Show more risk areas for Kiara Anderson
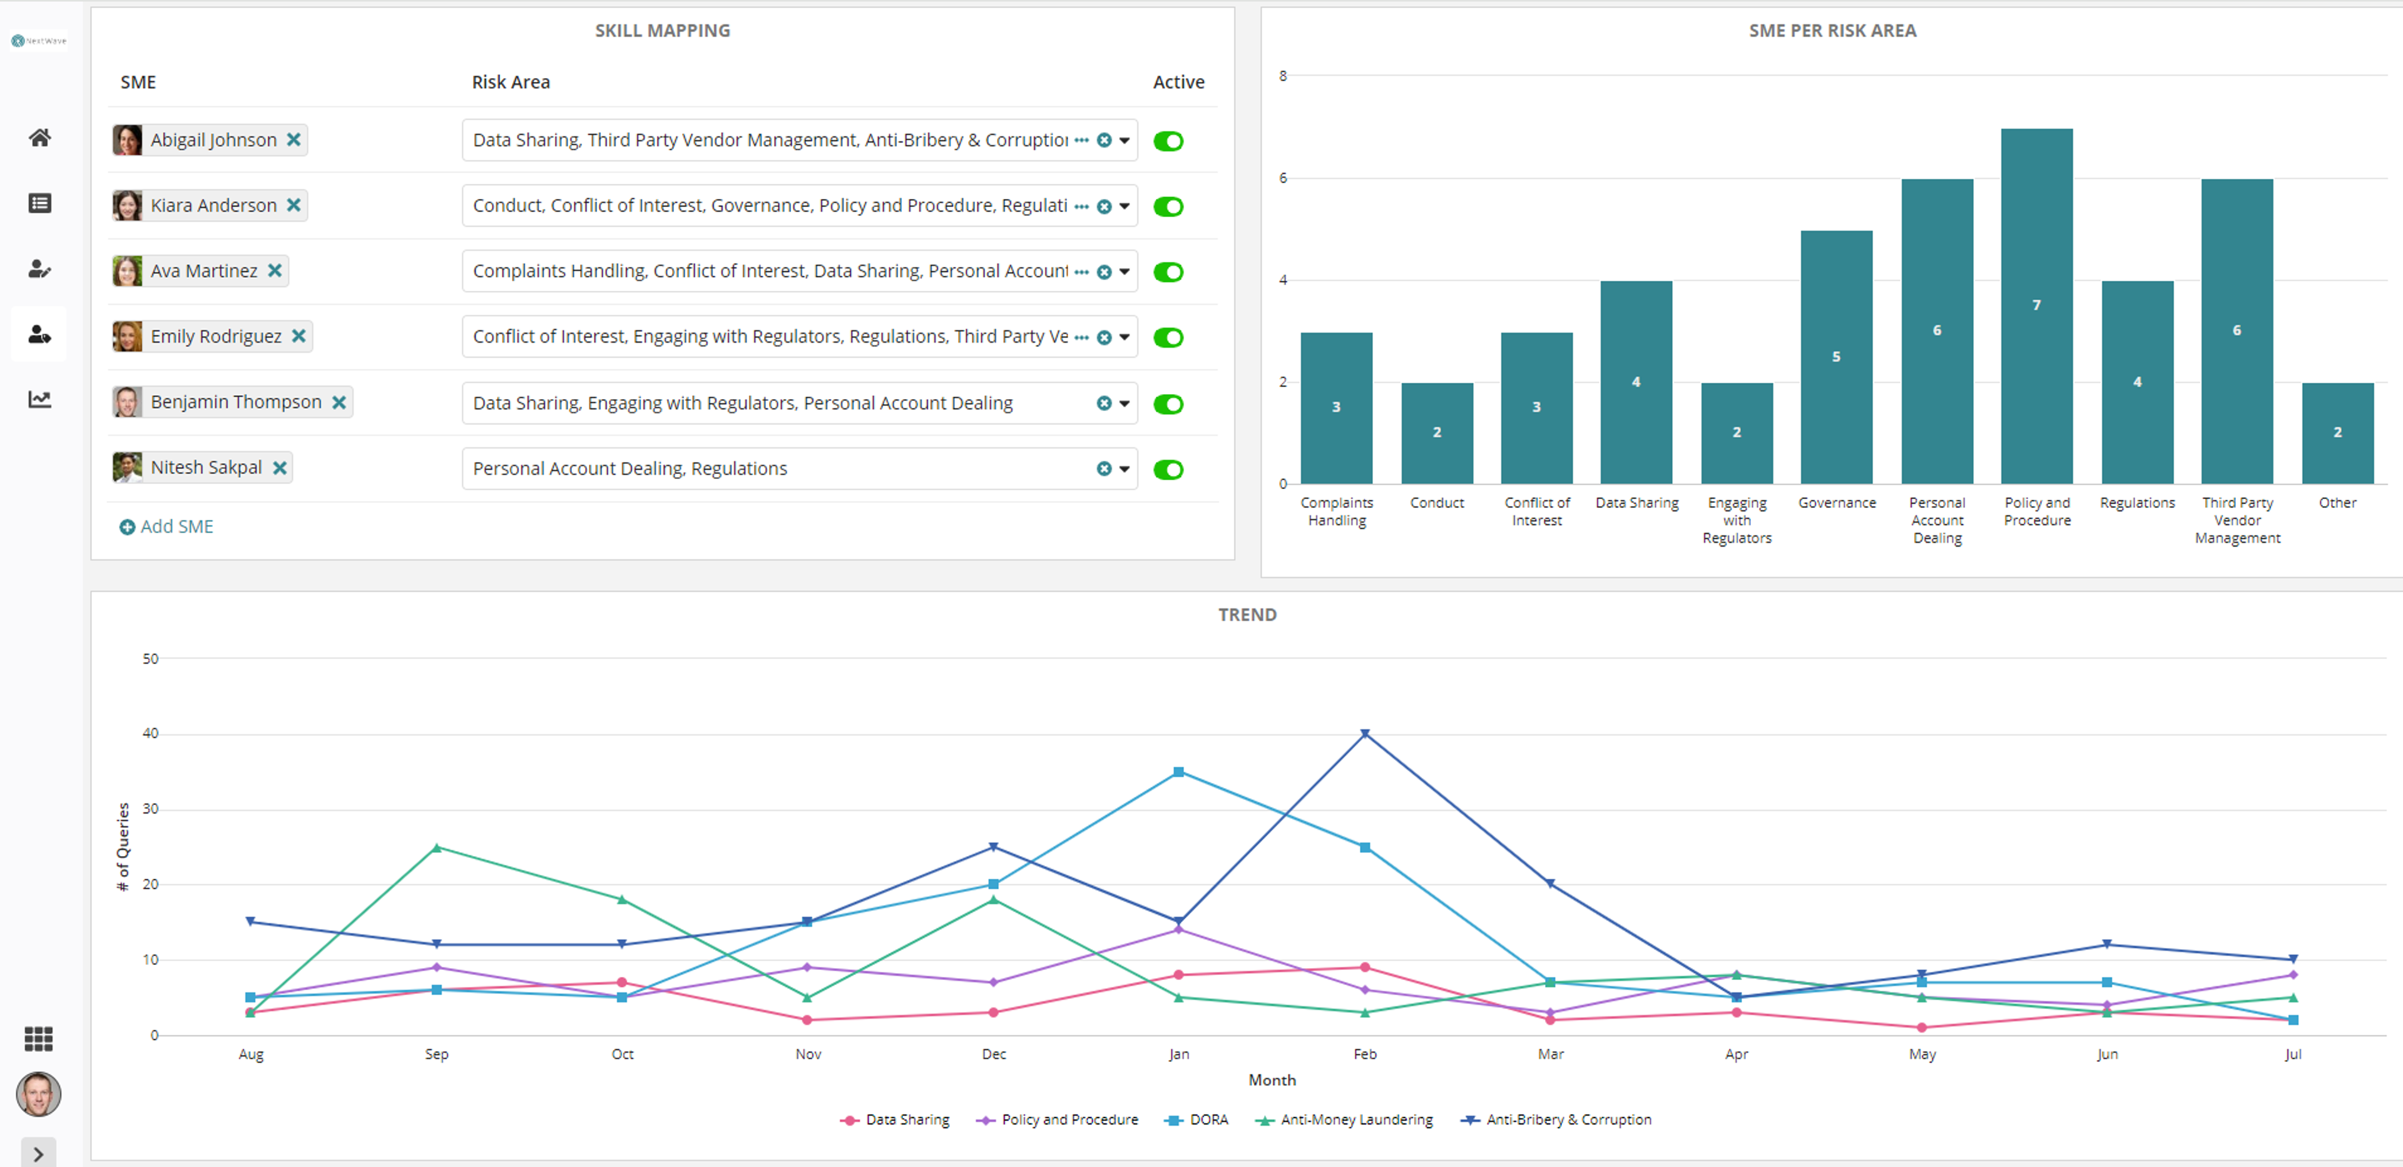 [x=1081, y=206]
